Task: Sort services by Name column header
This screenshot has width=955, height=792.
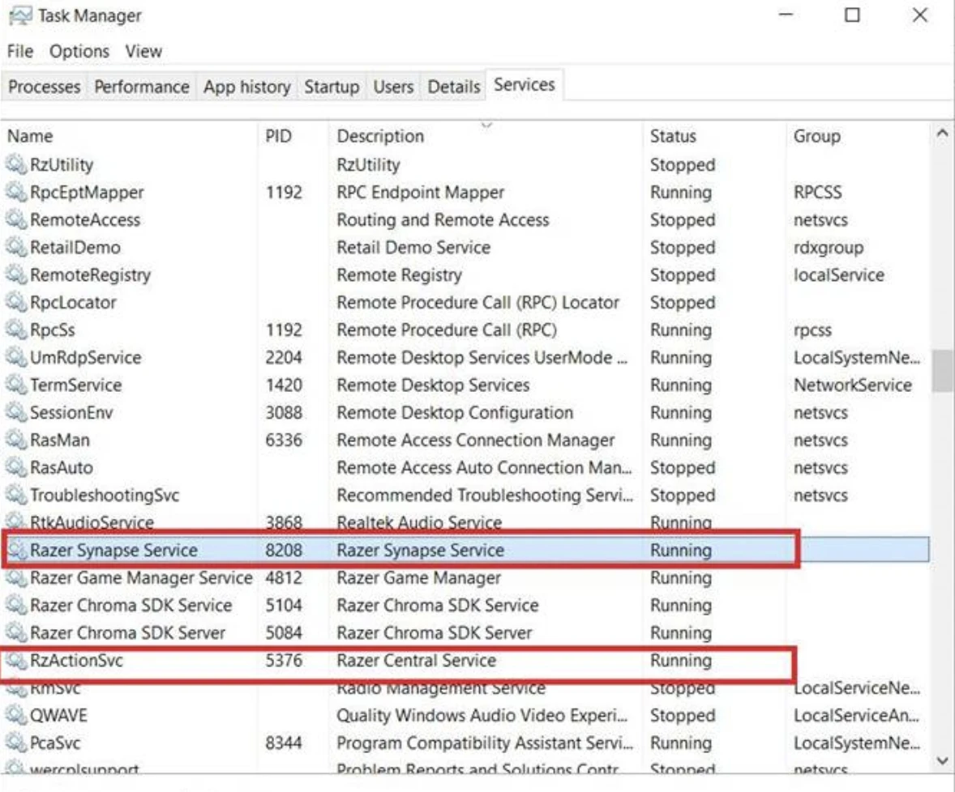Action: point(129,136)
